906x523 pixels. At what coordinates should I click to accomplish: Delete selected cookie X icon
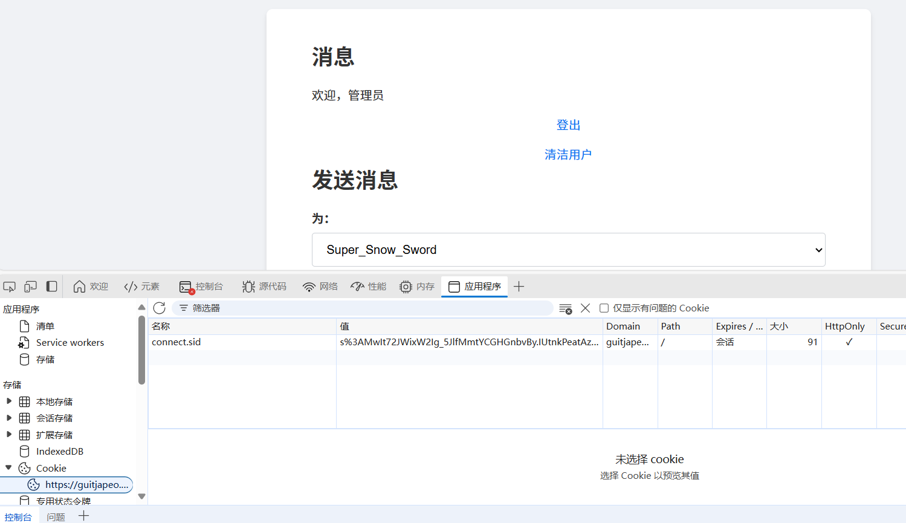(x=585, y=308)
